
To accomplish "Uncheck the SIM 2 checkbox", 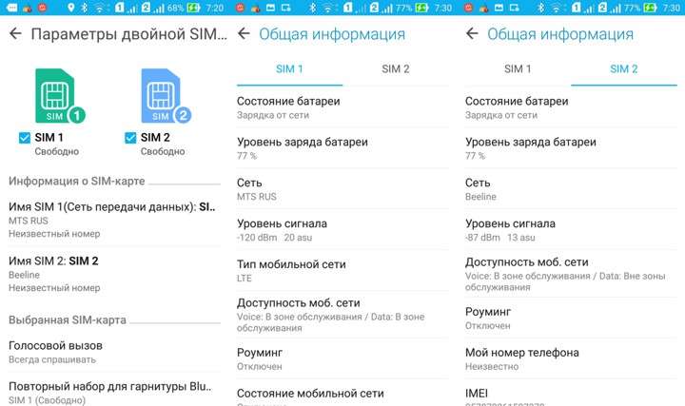I will [x=130, y=138].
